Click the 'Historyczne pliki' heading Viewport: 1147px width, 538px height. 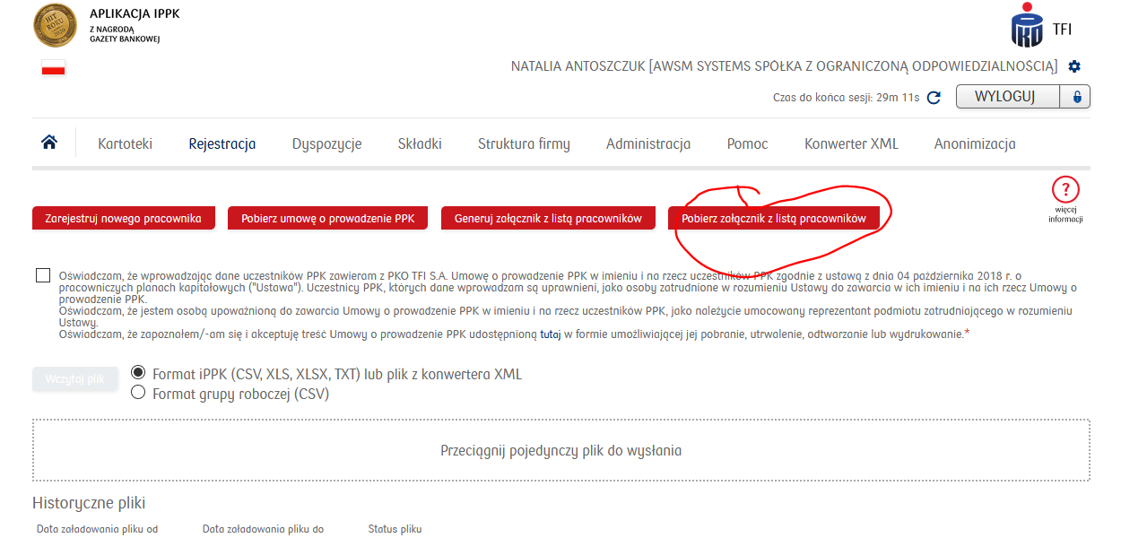point(89,503)
